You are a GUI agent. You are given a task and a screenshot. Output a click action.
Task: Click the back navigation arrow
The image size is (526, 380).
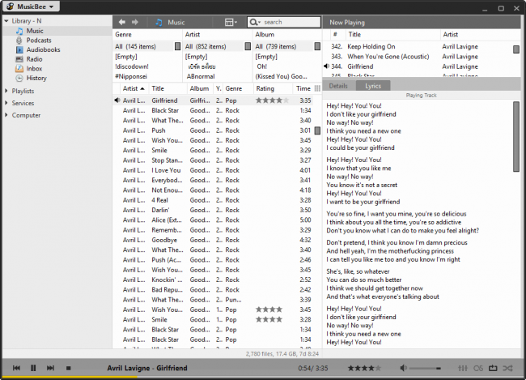(x=122, y=23)
